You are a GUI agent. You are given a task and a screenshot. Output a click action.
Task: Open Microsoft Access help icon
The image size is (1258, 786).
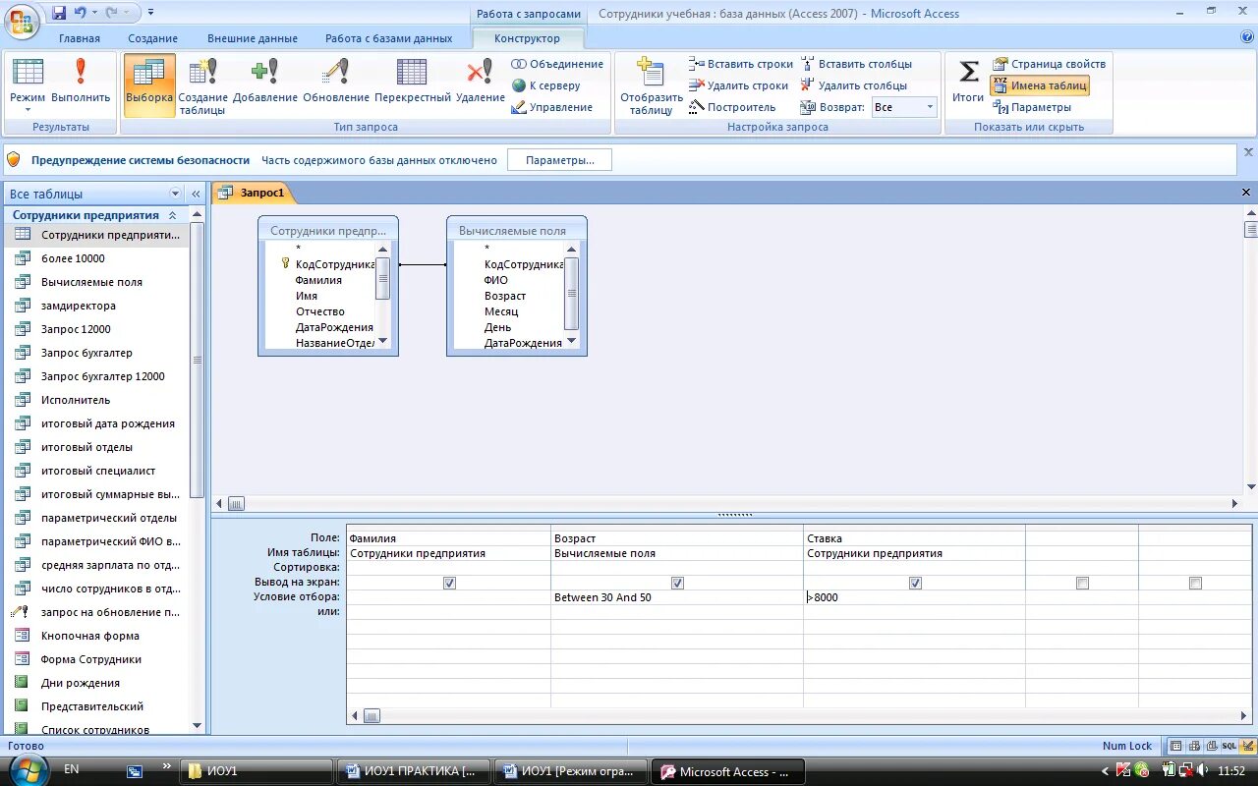coord(1247,37)
